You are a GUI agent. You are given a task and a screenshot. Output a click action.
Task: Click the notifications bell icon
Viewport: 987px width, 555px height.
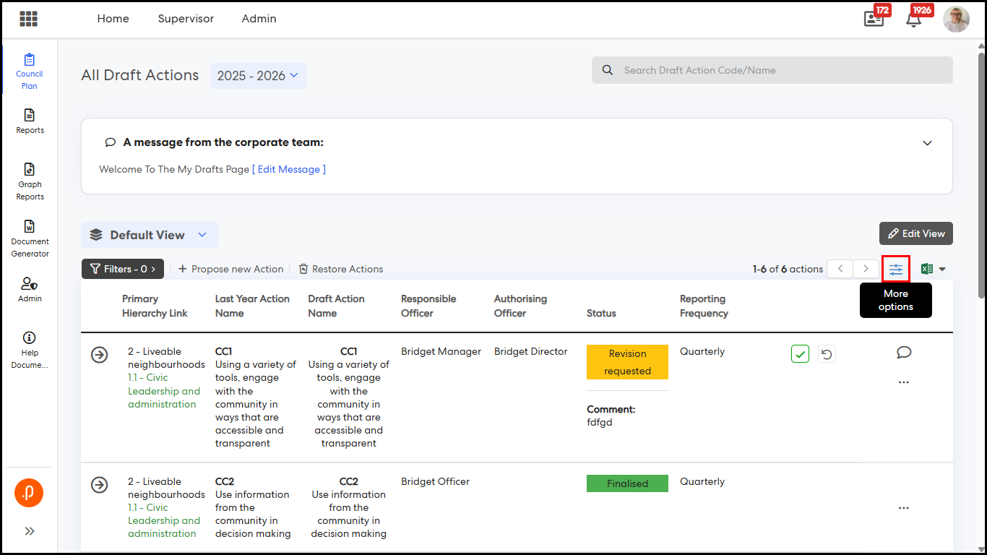click(913, 19)
